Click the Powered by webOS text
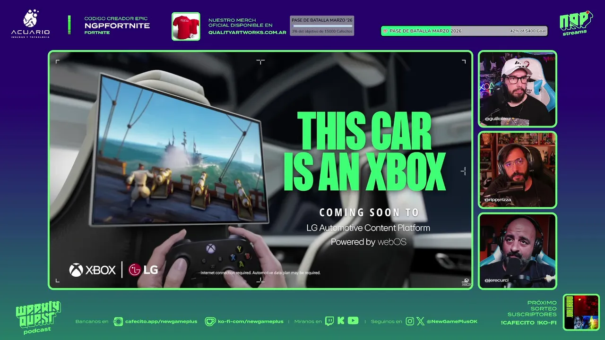Image resolution: width=605 pixels, height=340 pixels. (368, 242)
